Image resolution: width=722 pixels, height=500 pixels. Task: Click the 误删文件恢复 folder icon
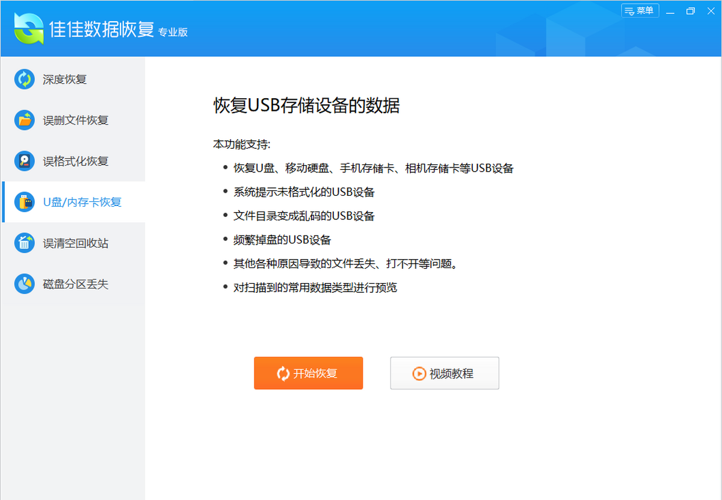point(25,120)
